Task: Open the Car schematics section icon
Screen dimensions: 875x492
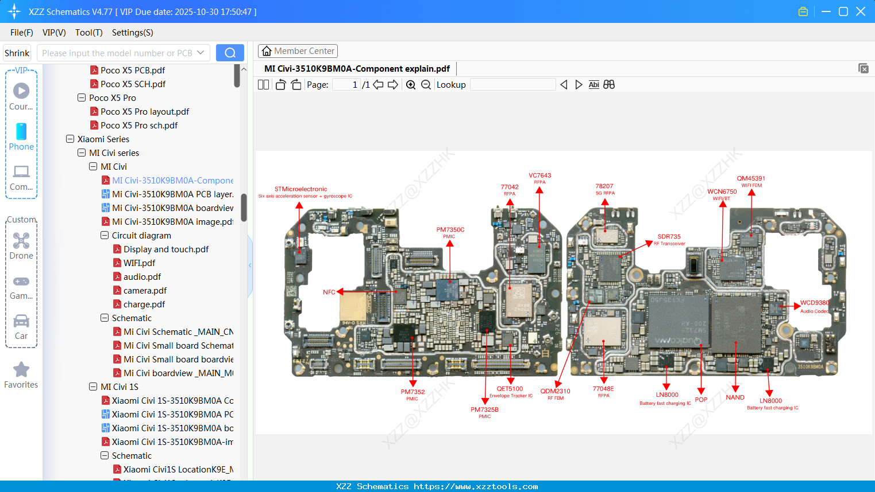Action: pyautogui.click(x=21, y=322)
